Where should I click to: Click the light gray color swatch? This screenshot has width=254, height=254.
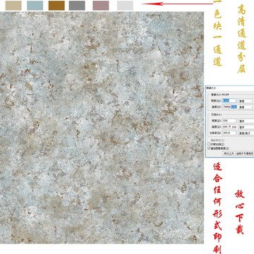pyautogui.click(x=125, y=6)
